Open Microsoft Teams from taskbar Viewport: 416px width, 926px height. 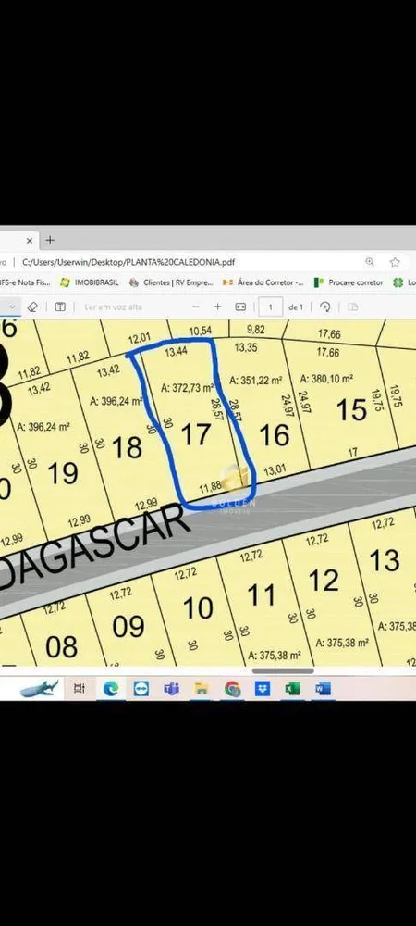pos(171,689)
